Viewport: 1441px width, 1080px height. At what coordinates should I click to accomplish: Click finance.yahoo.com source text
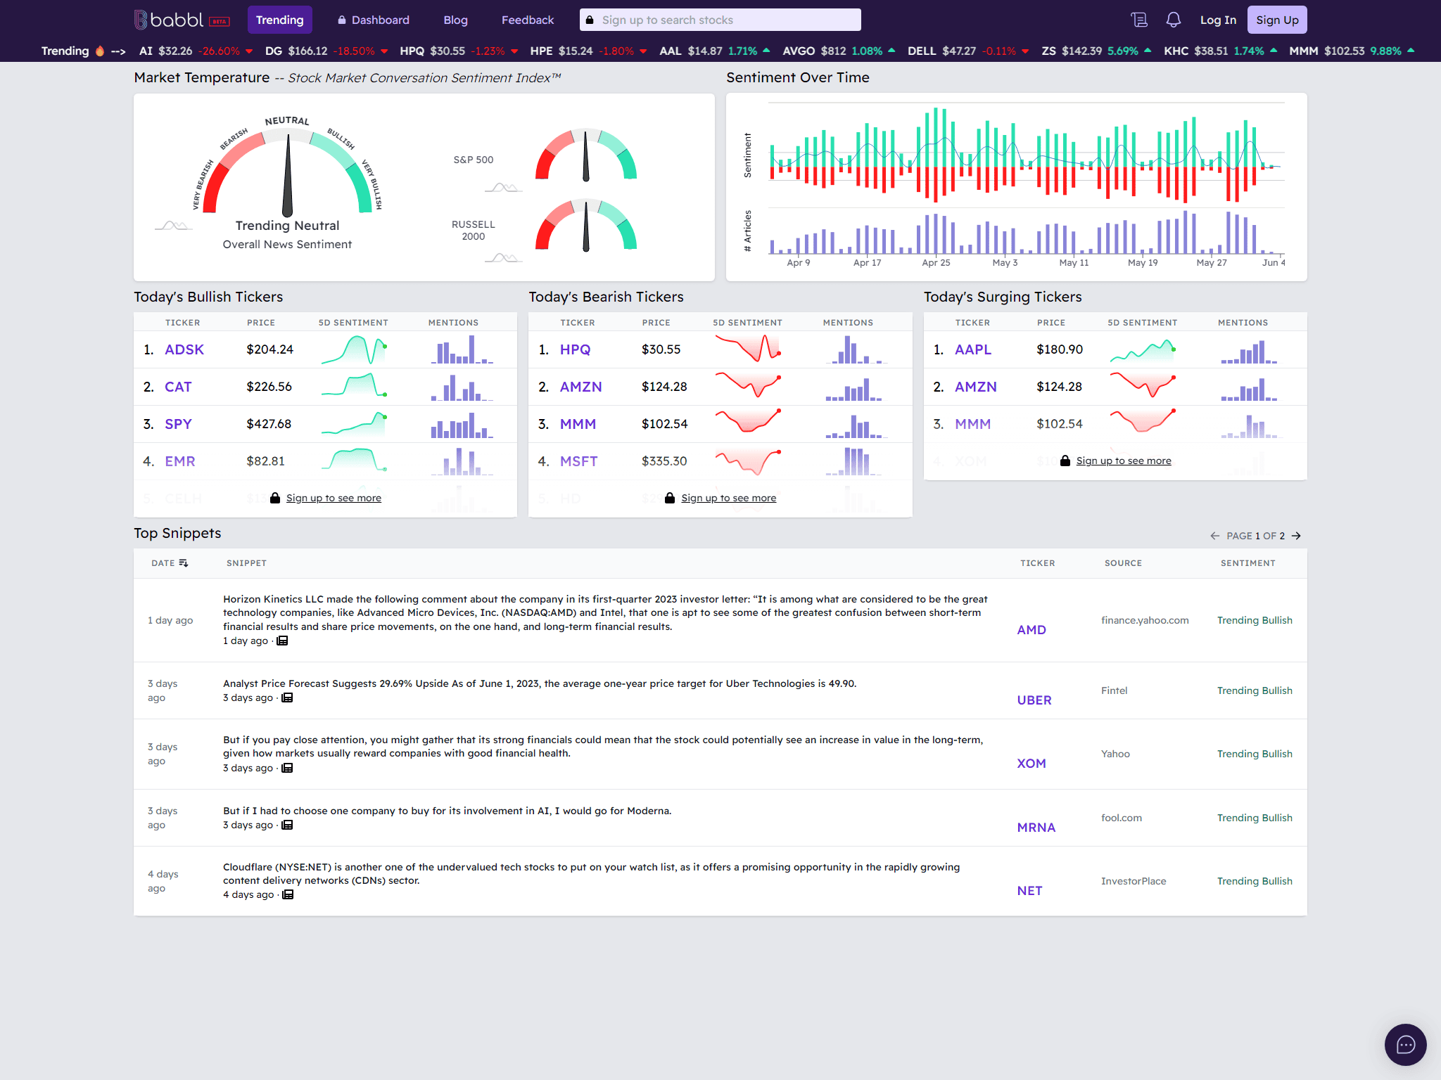pyautogui.click(x=1145, y=620)
